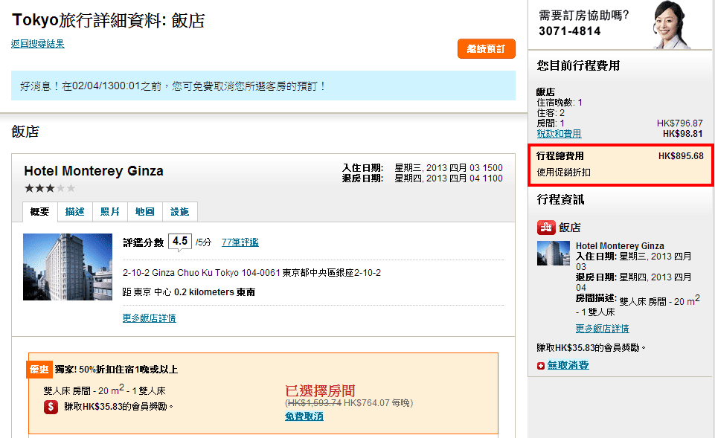
Task: Expand the red plus icon beside 無取消費
Action: [540, 366]
